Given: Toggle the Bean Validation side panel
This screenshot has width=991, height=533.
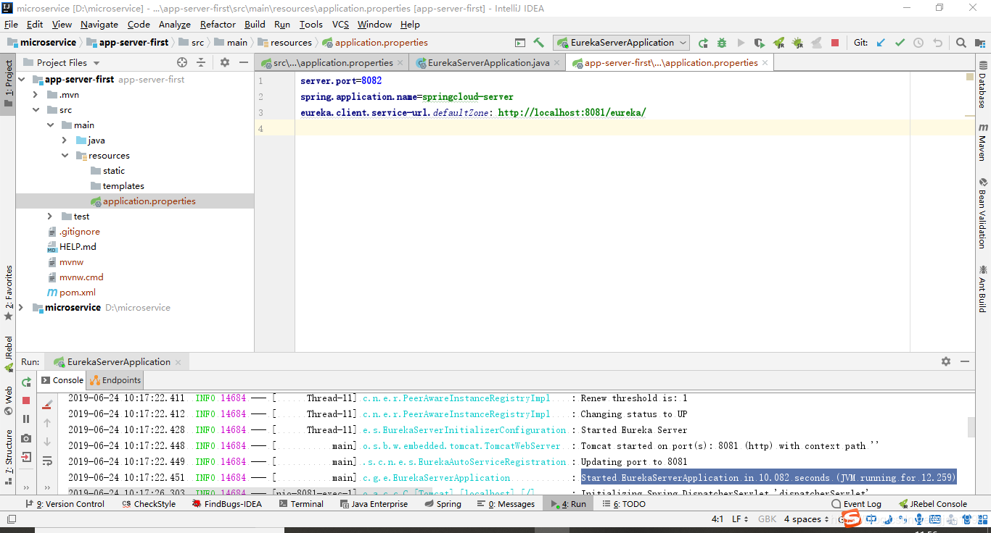Looking at the screenshot, I should (x=983, y=214).
